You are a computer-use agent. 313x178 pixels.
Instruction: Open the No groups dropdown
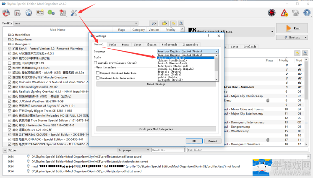[x=133, y=150]
